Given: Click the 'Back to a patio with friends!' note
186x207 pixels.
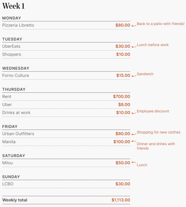Looking at the screenshot, I should point(160,24).
